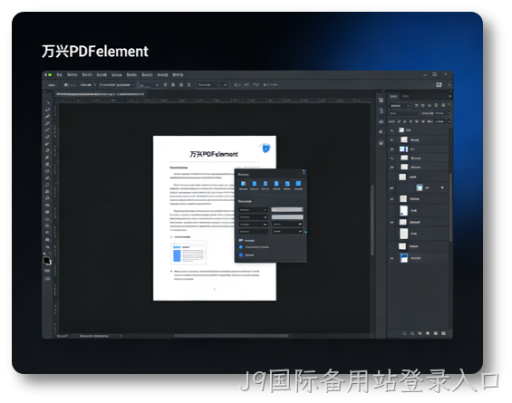Click the horizontal scrollbar below the canvas
The height and width of the screenshot is (403, 512).
[231, 335]
